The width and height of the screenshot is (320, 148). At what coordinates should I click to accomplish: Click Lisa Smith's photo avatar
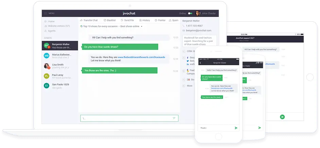point(47,66)
